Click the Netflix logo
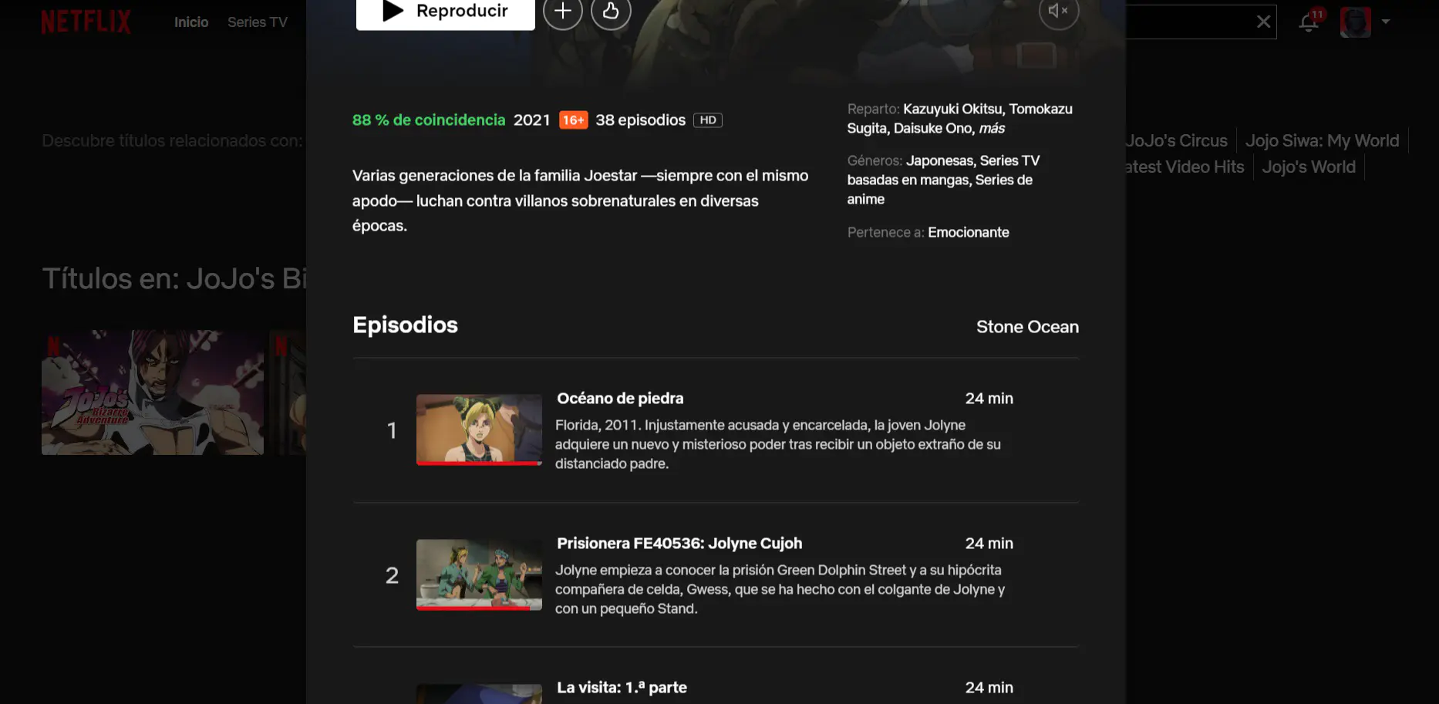The width and height of the screenshot is (1439, 704). [x=86, y=22]
